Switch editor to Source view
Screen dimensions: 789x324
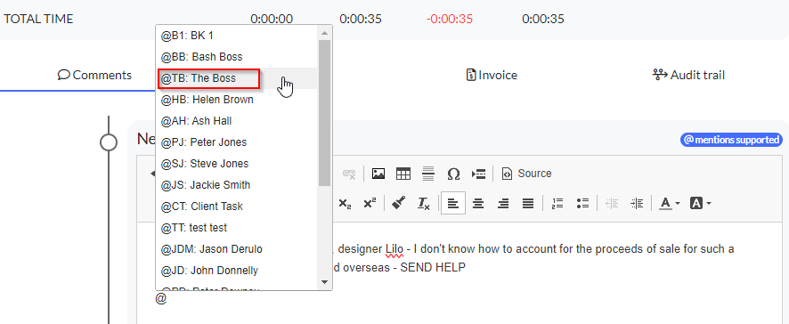(x=527, y=174)
